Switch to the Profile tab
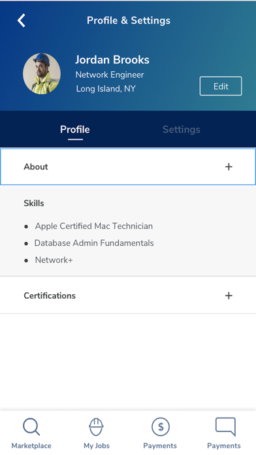Image resolution: width=256 pixels, height=455 pixels. [75, 129]
